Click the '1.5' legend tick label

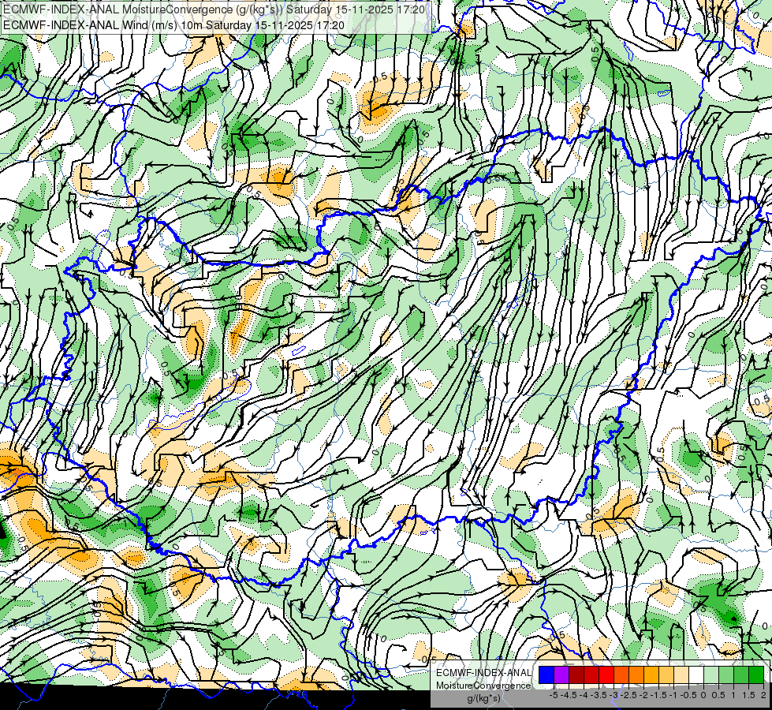point(749,695)
